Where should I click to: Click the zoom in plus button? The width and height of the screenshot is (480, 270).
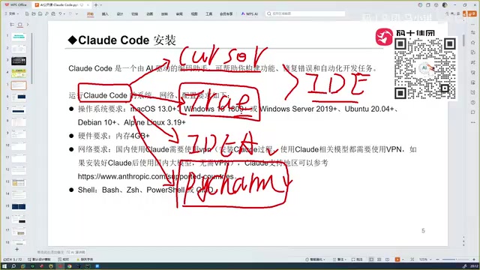474,259
